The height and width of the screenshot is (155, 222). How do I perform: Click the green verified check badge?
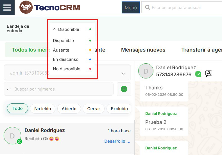tap(198, 74)
